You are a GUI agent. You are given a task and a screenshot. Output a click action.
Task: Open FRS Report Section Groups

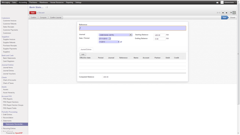click(13, 105)
